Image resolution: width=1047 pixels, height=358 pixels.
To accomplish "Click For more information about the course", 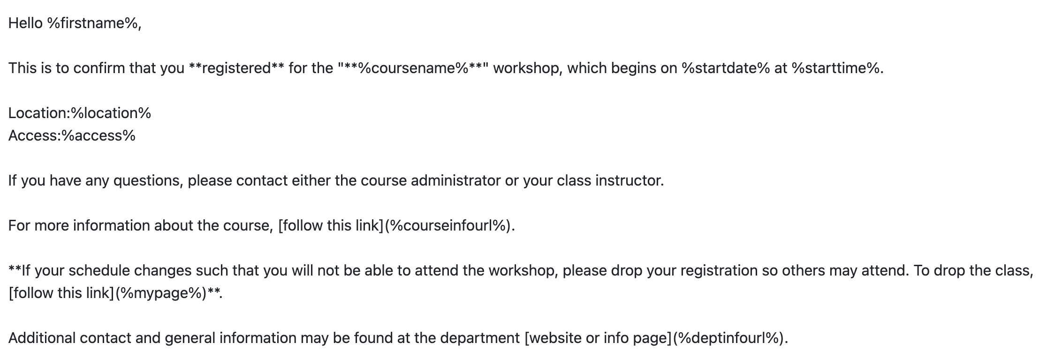I will click(140, 225).
